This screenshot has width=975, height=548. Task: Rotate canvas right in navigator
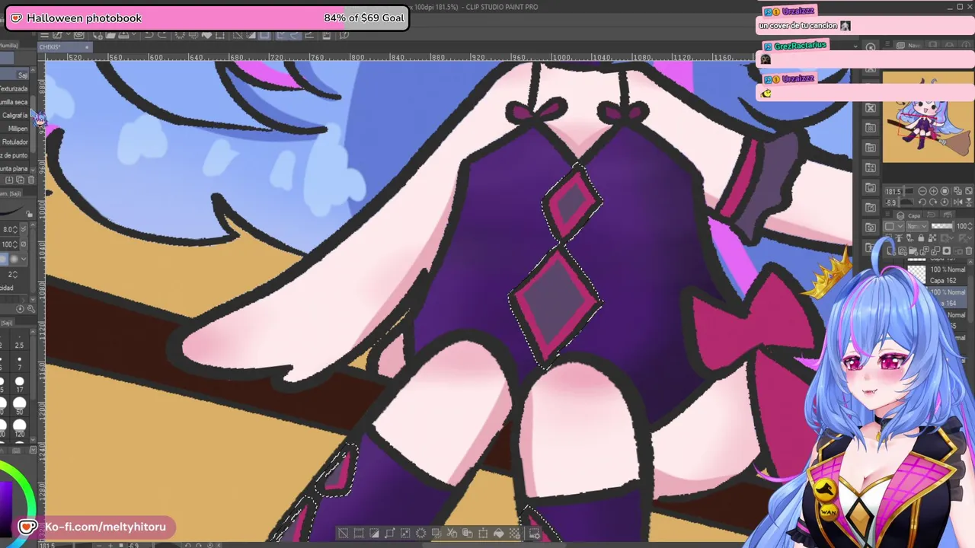(x=933, y=202)
